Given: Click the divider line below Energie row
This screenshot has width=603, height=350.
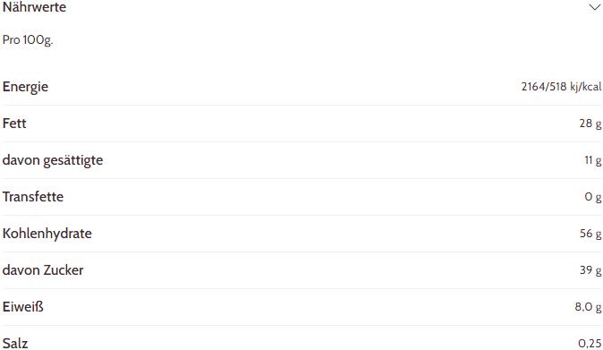Looking at the screenshot, I should [301, 105].
